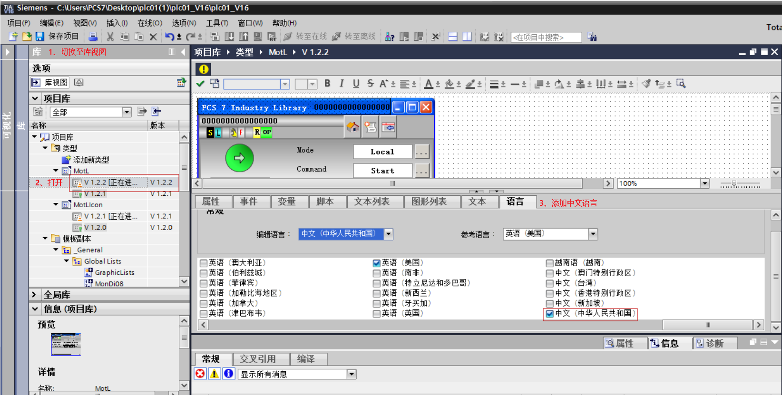This screenshot has width=782, height=395.
Task: Collapse the 模板副本 tree node
Action: click(45, 238)
